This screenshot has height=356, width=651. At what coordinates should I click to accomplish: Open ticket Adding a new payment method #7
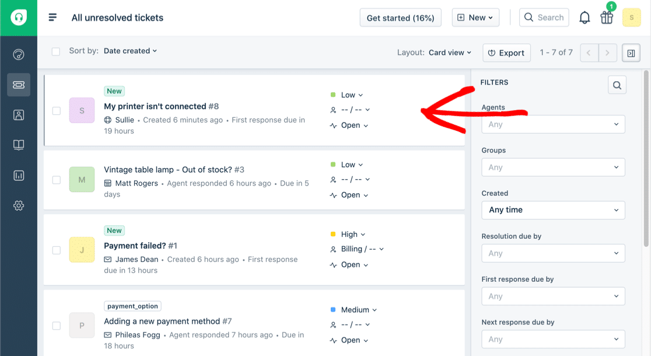click(168, 321)
